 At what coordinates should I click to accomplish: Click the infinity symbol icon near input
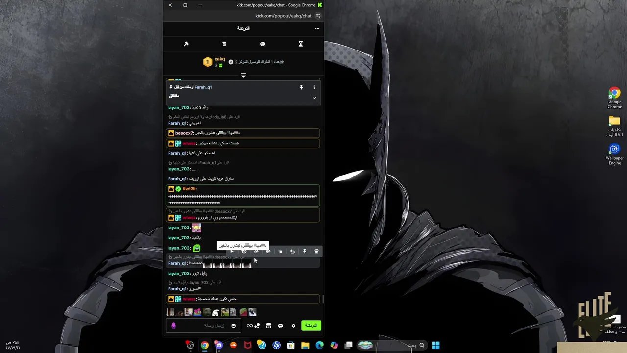pyautogui.click(x=250, y=326)
